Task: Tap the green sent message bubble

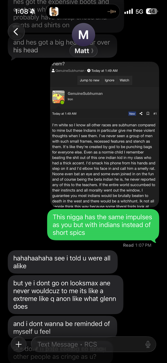Action: coord(103,225)
